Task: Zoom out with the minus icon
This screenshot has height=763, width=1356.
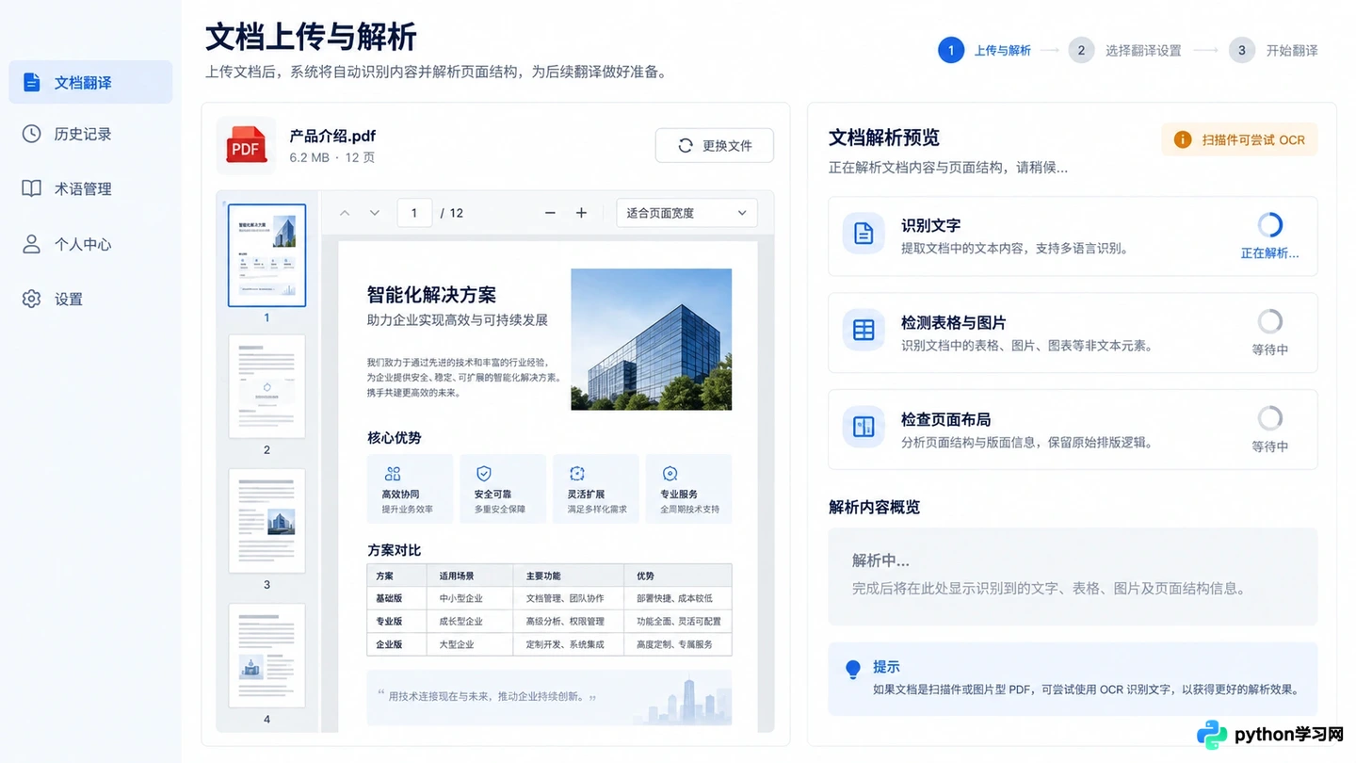Action: (550, 213)
